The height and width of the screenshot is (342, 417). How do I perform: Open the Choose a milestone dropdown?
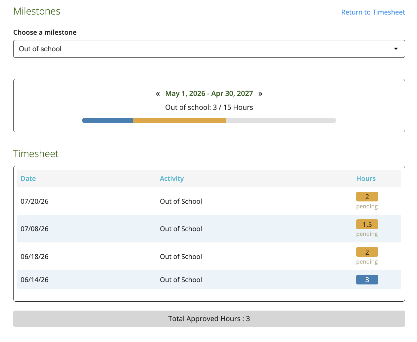pyautogui.click(x=209, y=49)
